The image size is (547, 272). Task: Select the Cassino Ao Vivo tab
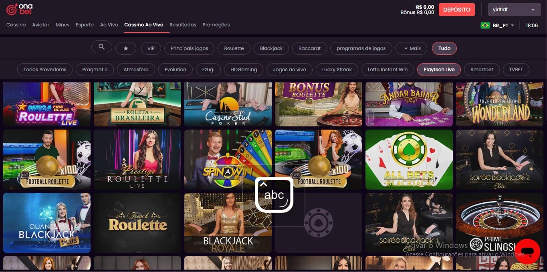click(x=144, y=25)
